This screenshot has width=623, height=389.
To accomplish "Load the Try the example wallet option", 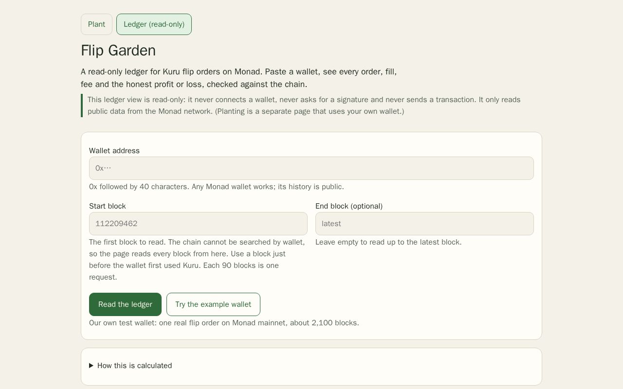I will pos(213,304).
